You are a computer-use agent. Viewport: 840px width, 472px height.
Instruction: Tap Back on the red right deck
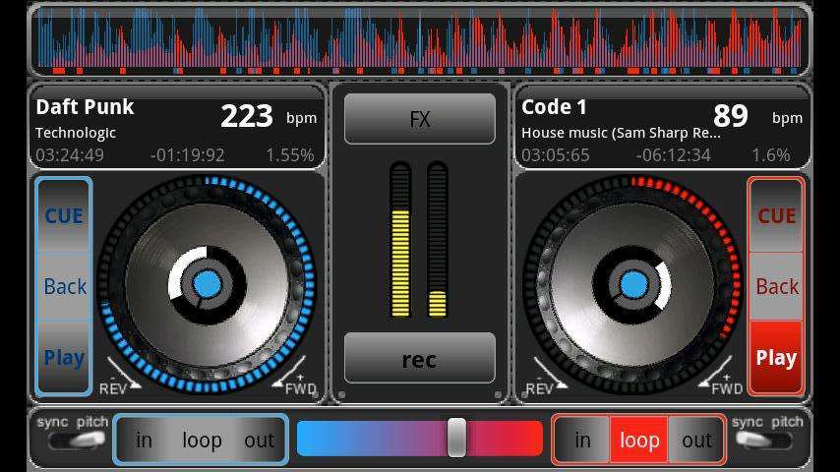pyautogui.click(x=776, y=286)
